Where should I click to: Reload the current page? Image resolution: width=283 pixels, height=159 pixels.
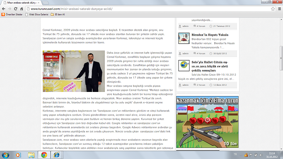point(16,9)
